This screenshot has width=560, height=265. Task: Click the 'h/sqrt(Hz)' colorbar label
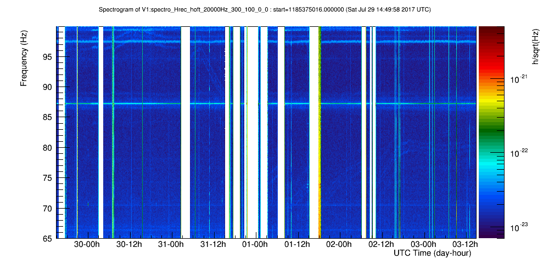pos(535,47)
